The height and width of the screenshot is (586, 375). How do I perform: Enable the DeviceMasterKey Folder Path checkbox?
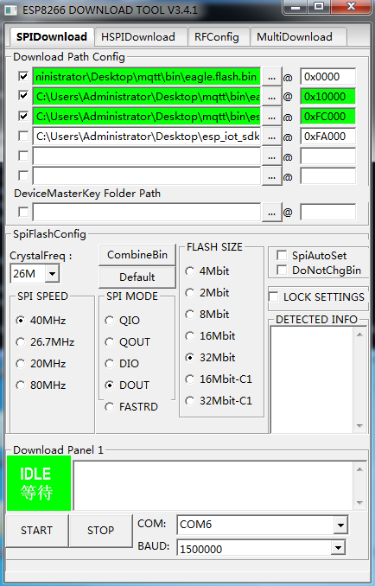(x=23, y=212)
